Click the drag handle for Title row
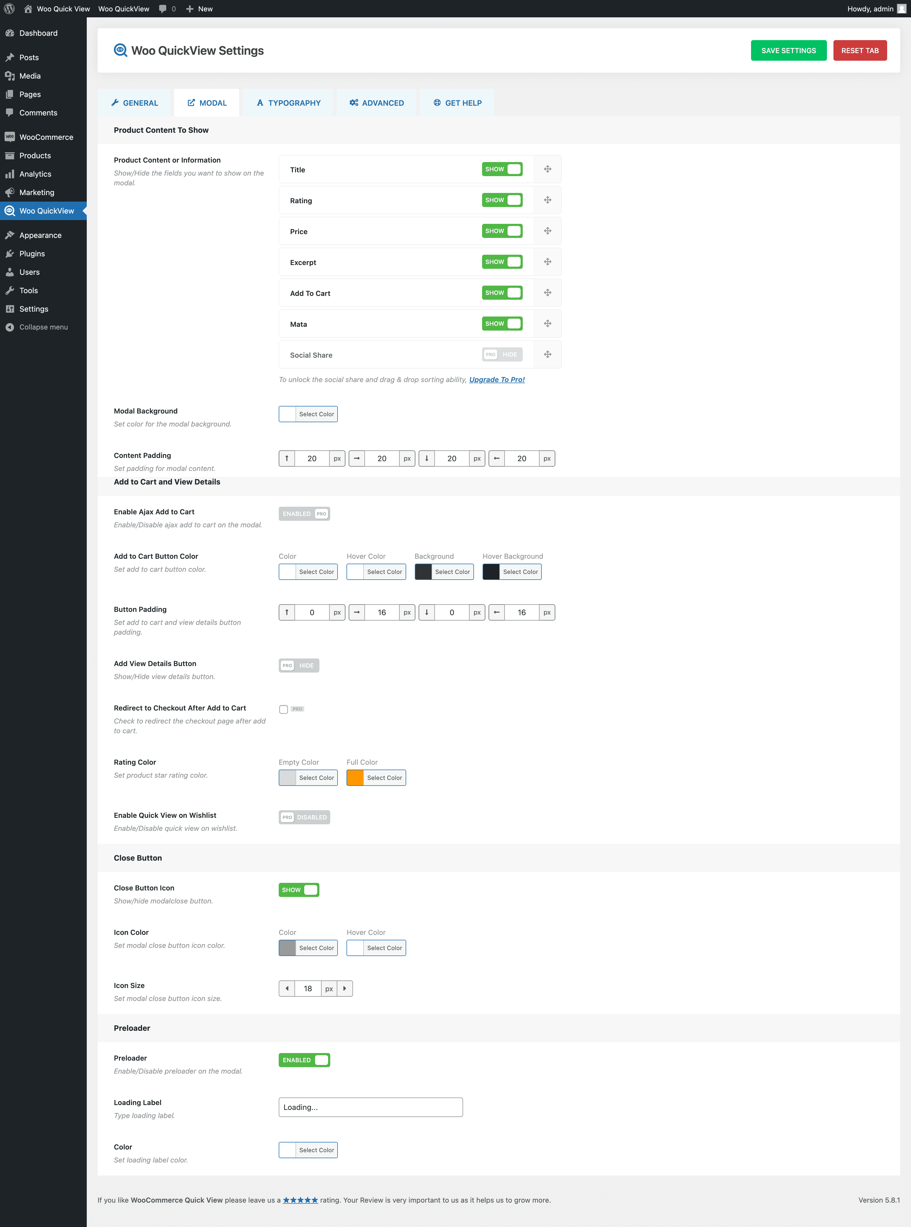The height and width of the screenshot is (1227, 911). coord(548,169)
